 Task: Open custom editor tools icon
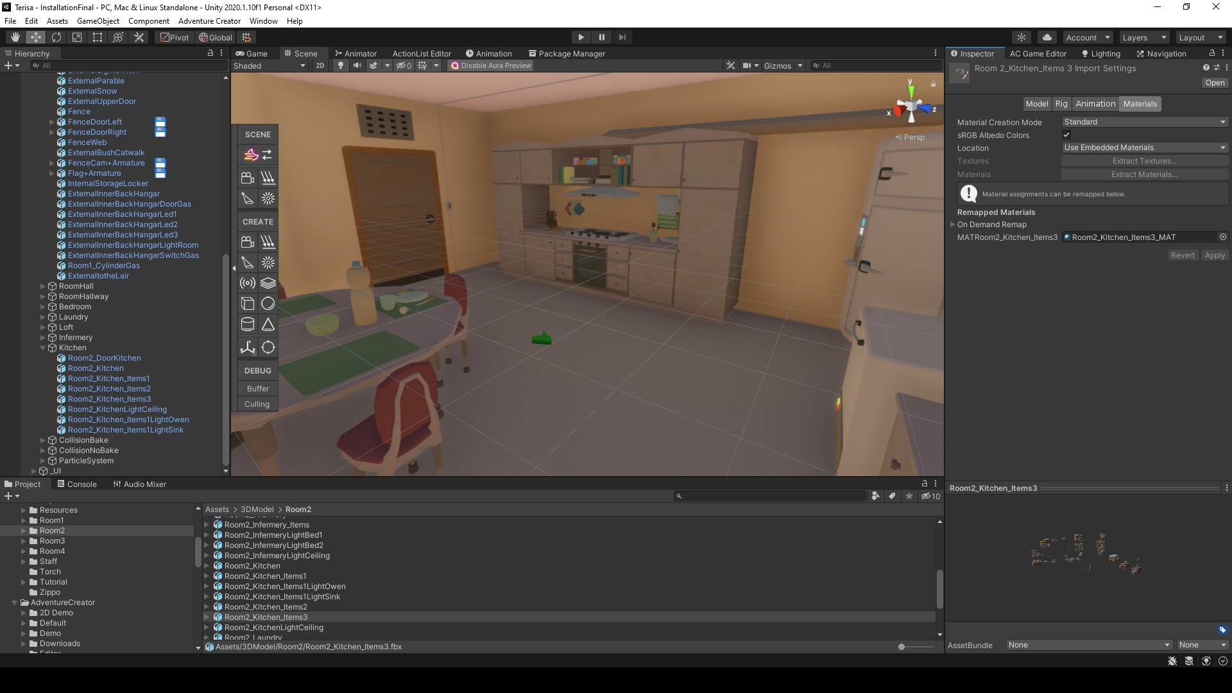pos(139,37)
